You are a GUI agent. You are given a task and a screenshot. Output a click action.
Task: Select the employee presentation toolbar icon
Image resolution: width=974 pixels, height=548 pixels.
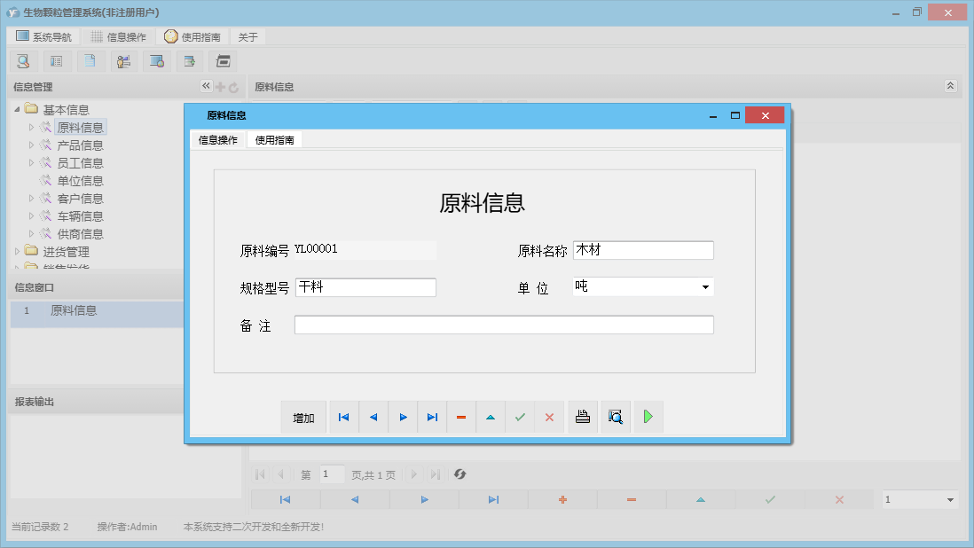point(124,61)
